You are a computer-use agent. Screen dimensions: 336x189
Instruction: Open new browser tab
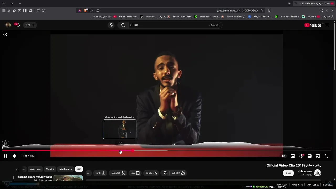[290, 3]
